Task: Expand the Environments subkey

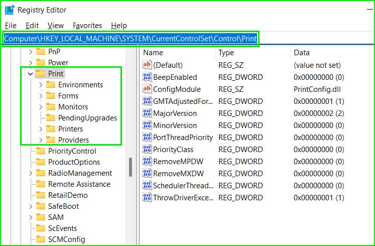Action: (41, 85)
